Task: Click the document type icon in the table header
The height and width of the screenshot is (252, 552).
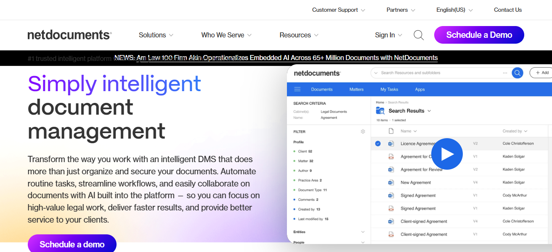Action: 391,131
